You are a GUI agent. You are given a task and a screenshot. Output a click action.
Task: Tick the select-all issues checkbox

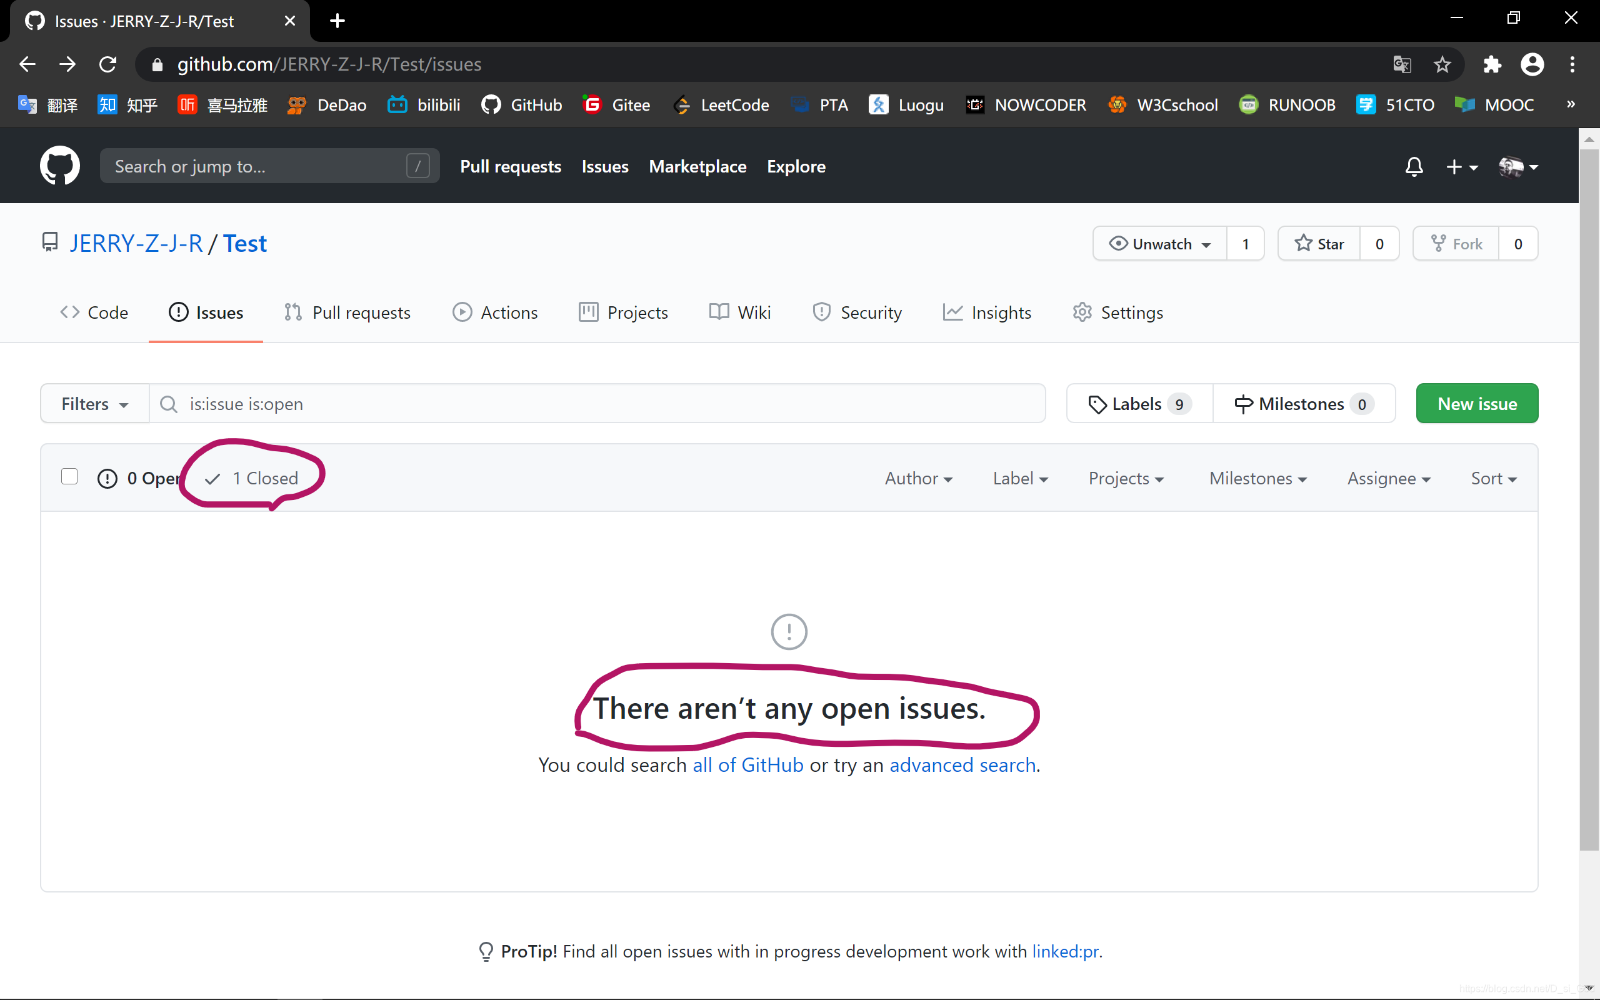pyautogui.click(x=69, y=477)
